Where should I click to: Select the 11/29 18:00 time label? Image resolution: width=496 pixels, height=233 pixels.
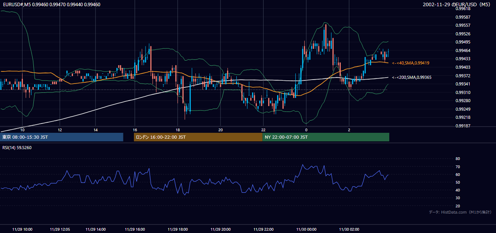(x=178, y=230)
